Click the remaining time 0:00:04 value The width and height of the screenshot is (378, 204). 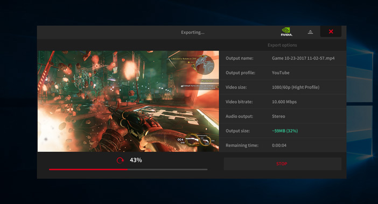pyautogui.click(x=279, y=145)
